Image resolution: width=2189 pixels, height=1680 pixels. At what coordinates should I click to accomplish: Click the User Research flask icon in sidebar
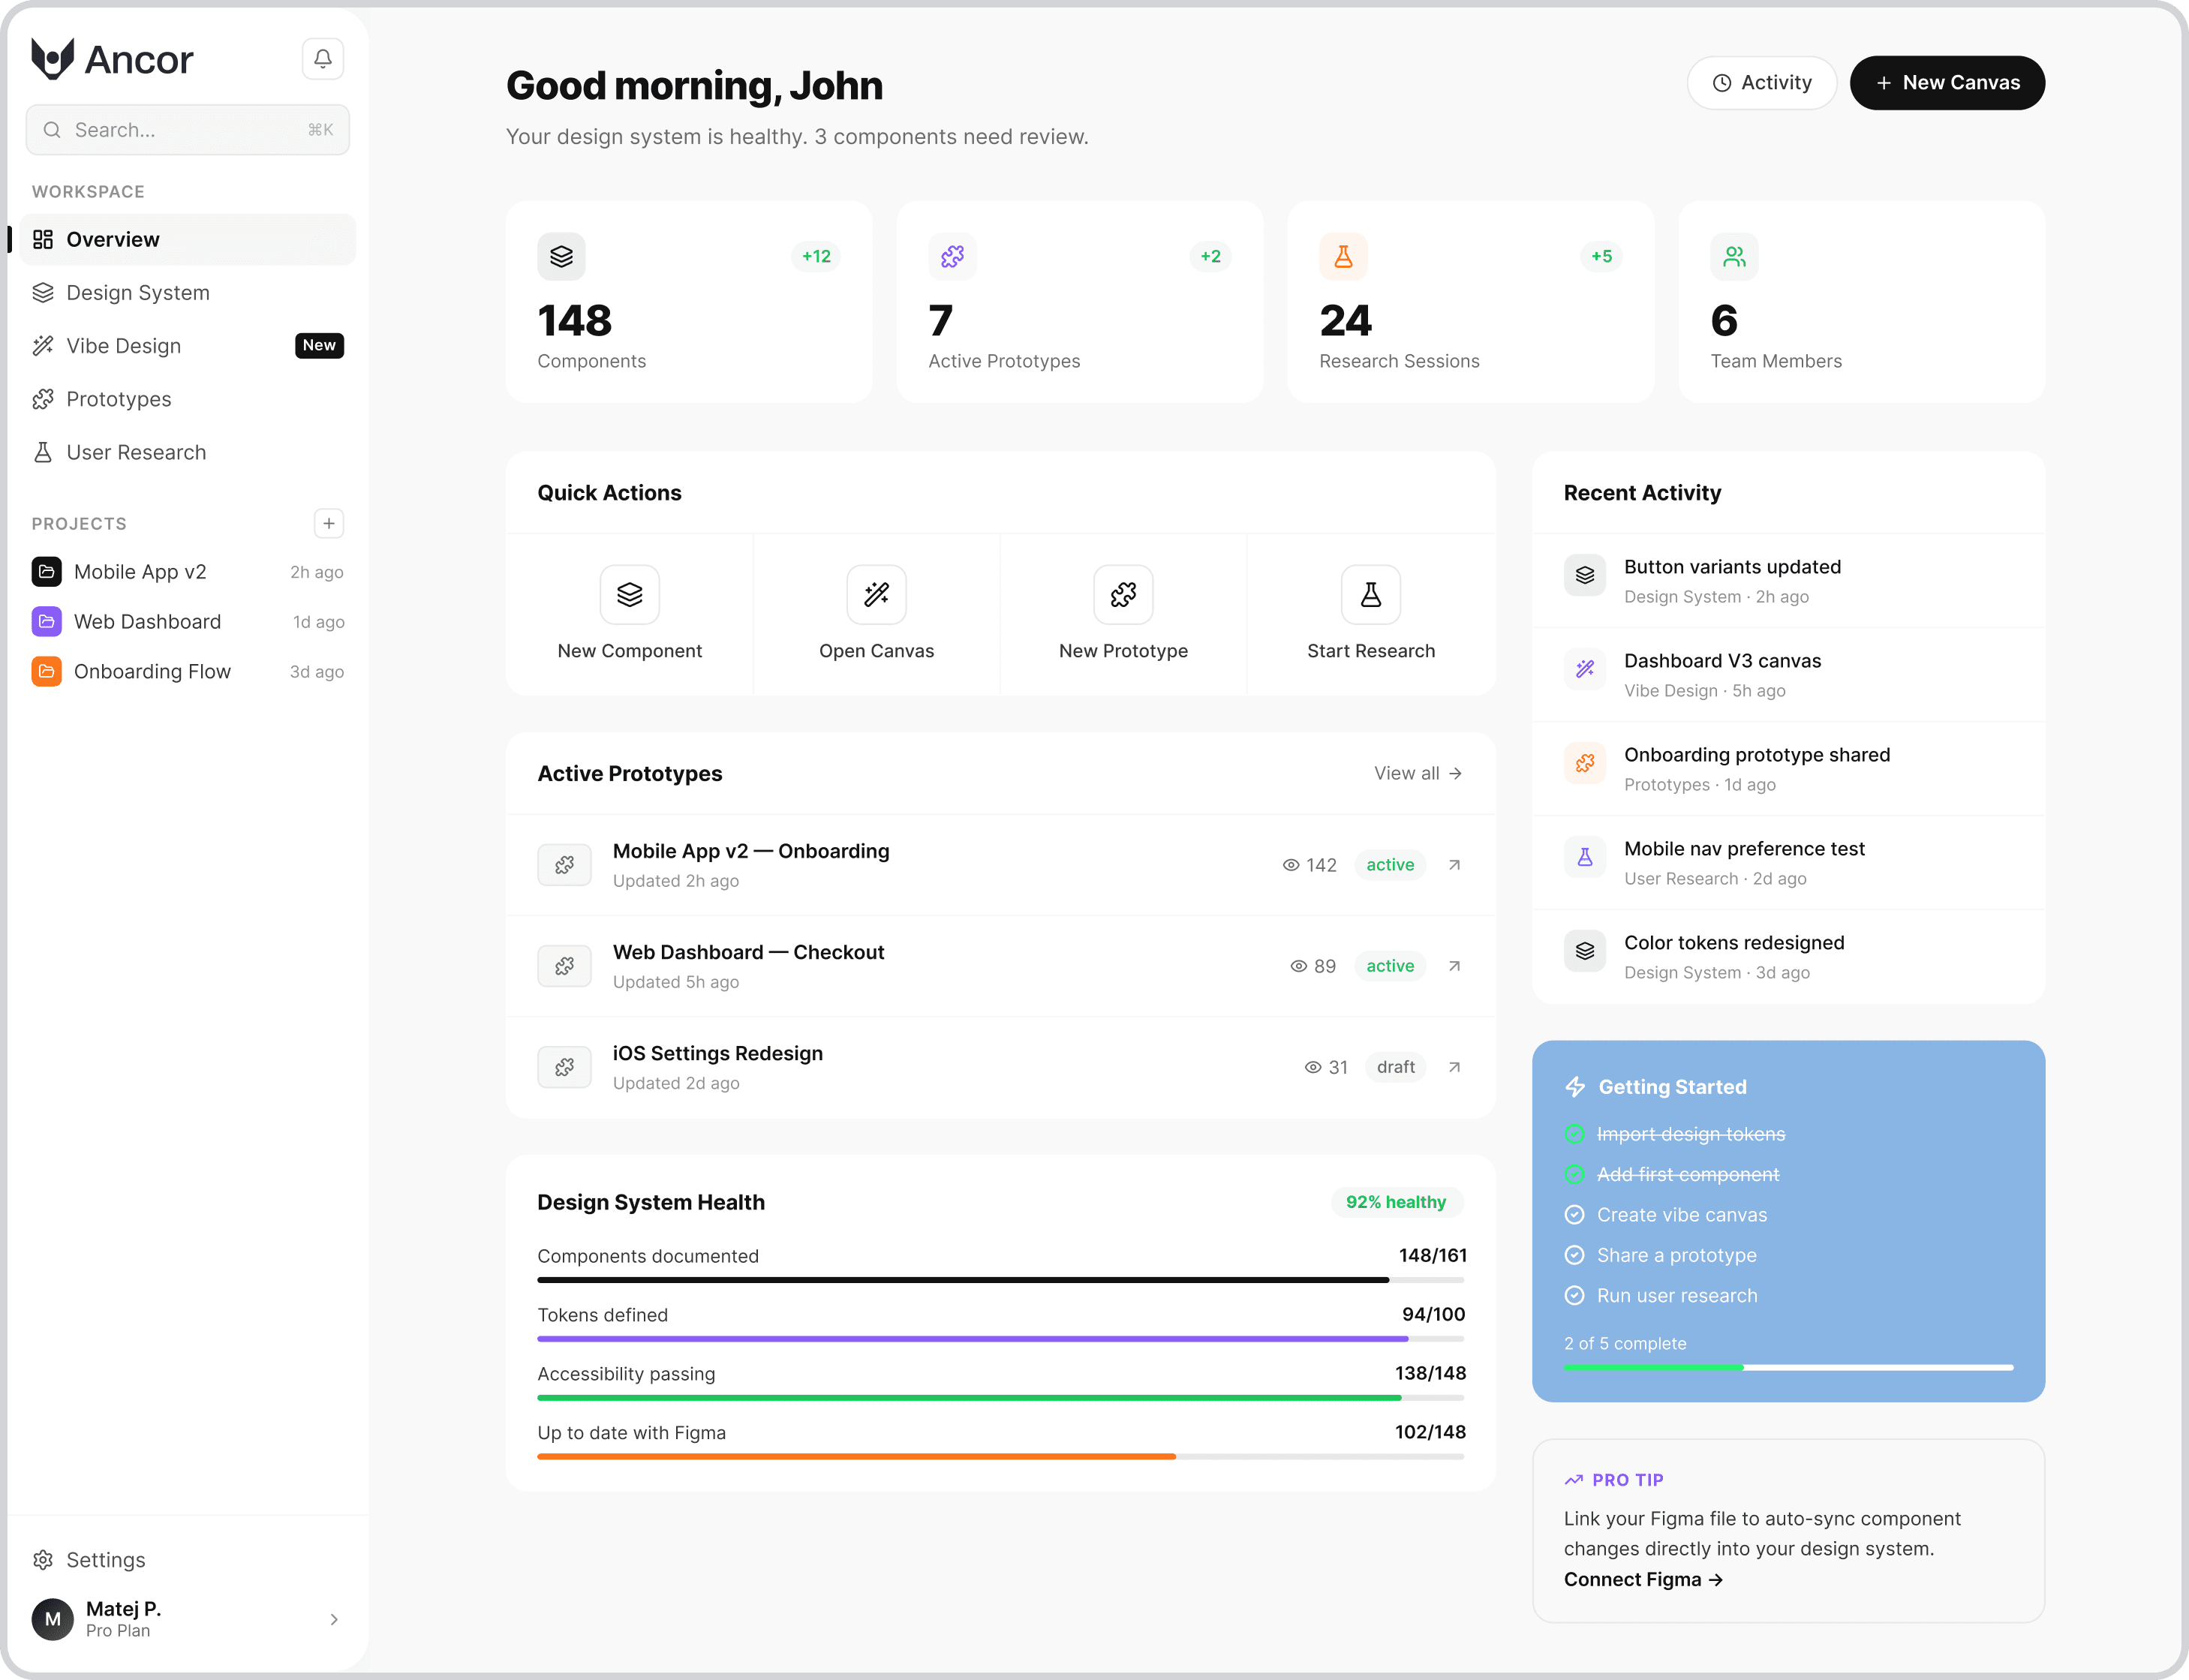click(x=44, y=452)
